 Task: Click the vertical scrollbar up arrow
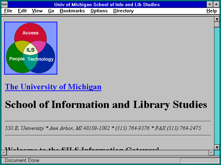click(217, 19)
